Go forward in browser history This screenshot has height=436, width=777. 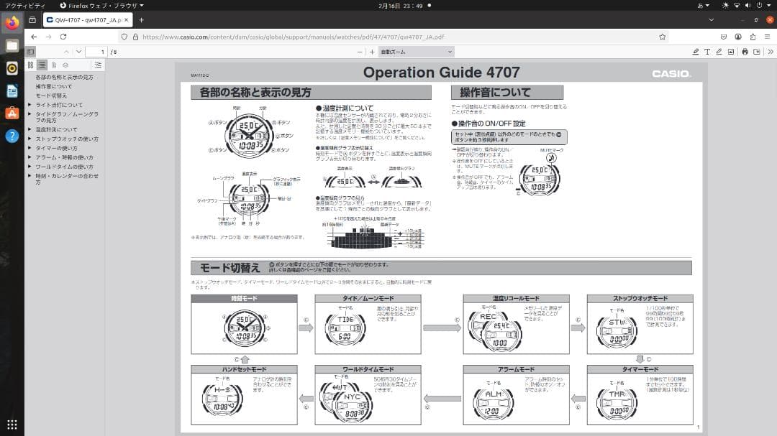pos(49,37)
